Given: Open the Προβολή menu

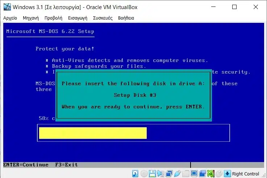Looking at the screenshot, I should pyautogui.click(x=53, y=18).
